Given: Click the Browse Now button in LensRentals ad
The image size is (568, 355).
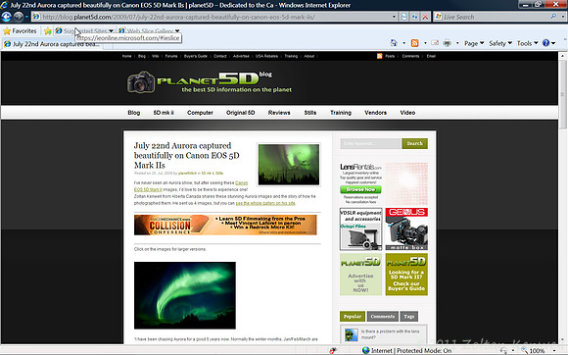Looking at the screenshot, I should tap(360, 189).
